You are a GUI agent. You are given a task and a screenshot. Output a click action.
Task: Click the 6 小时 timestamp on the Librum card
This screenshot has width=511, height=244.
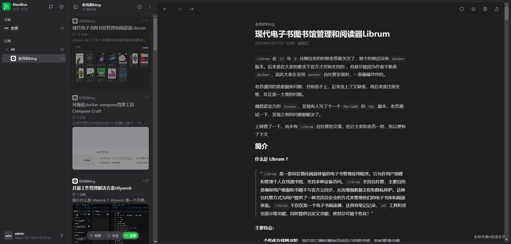coord(144,21)
